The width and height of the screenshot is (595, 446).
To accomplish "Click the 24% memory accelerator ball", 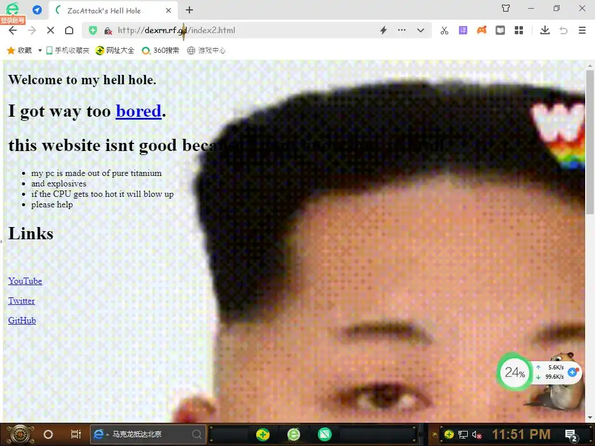I will [515, 372].
